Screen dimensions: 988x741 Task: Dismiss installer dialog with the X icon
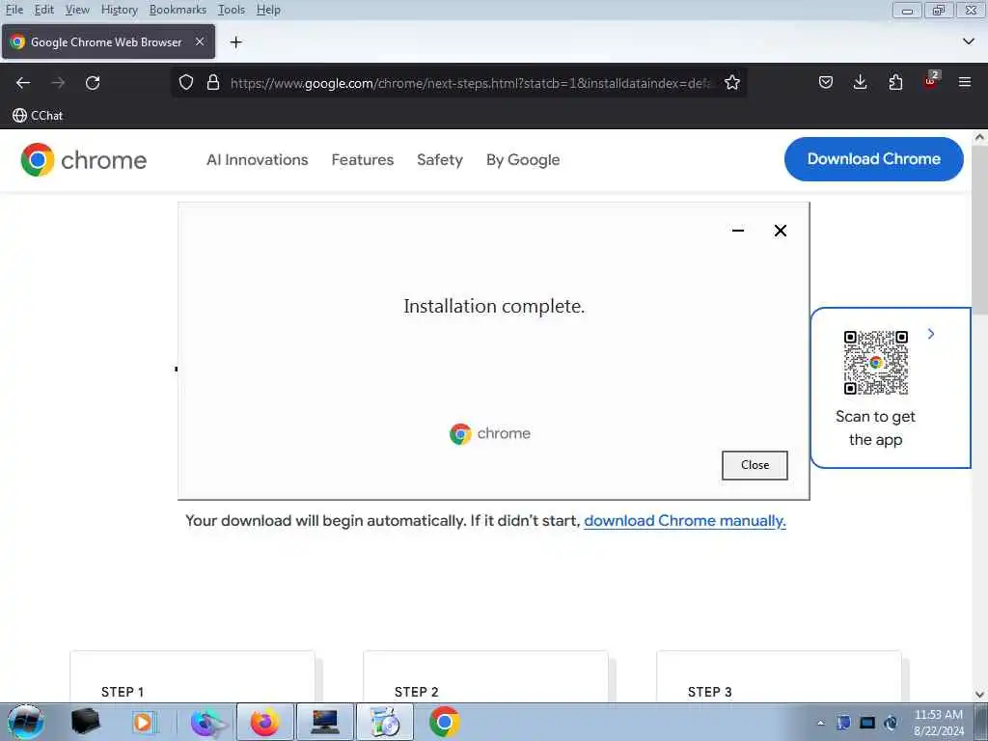point(780,231)
